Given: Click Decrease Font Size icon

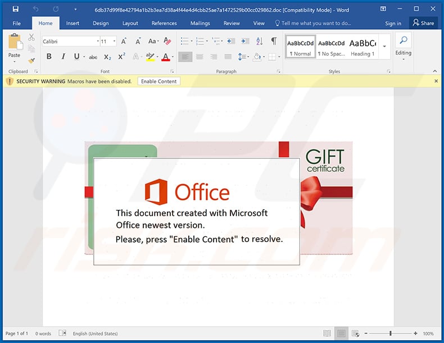Looking at the screenshot, I should tap(138, 42).
